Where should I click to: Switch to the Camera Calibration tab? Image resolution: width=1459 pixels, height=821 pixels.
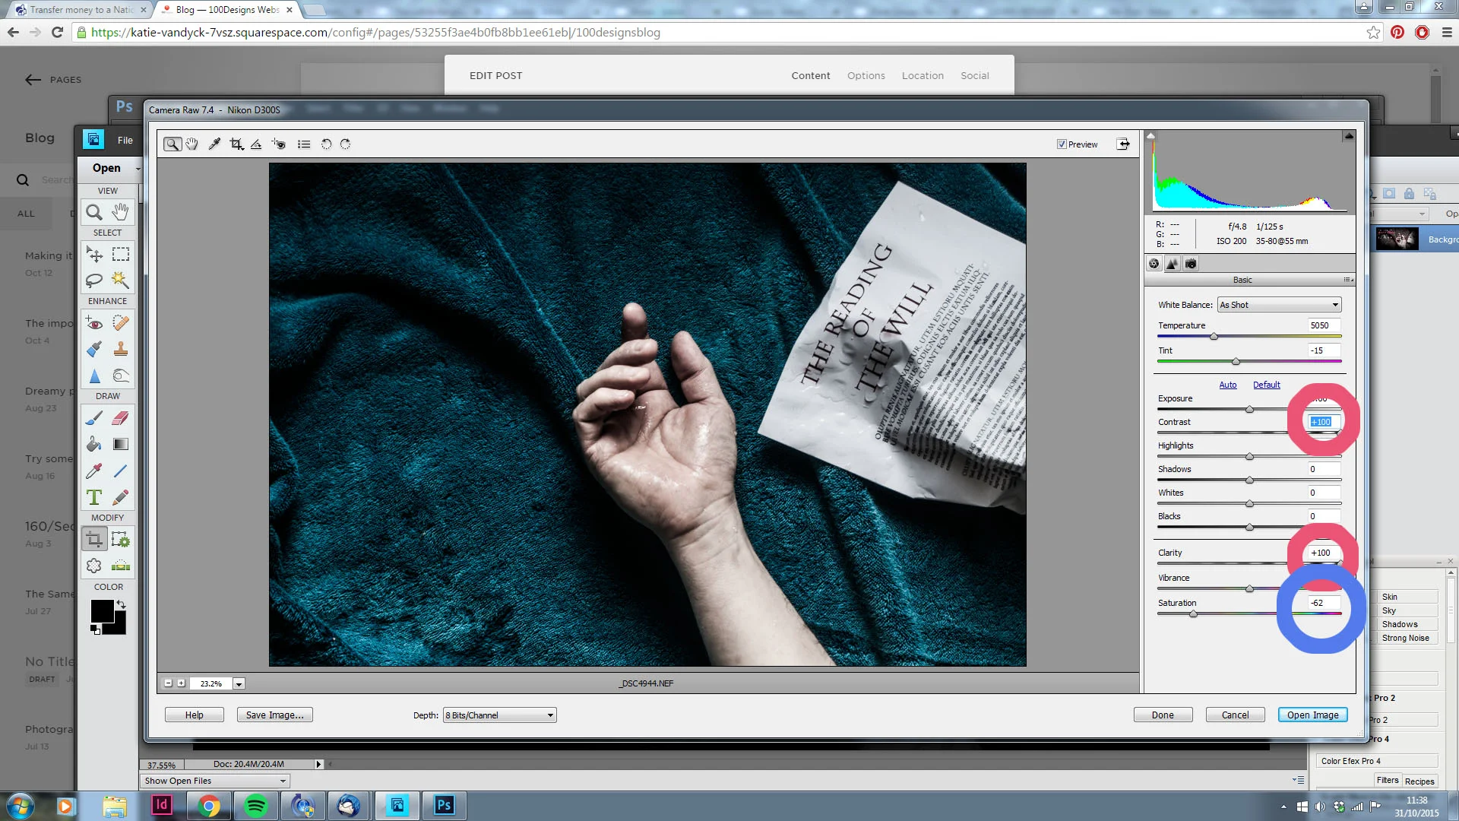[x=1191, y=264]
